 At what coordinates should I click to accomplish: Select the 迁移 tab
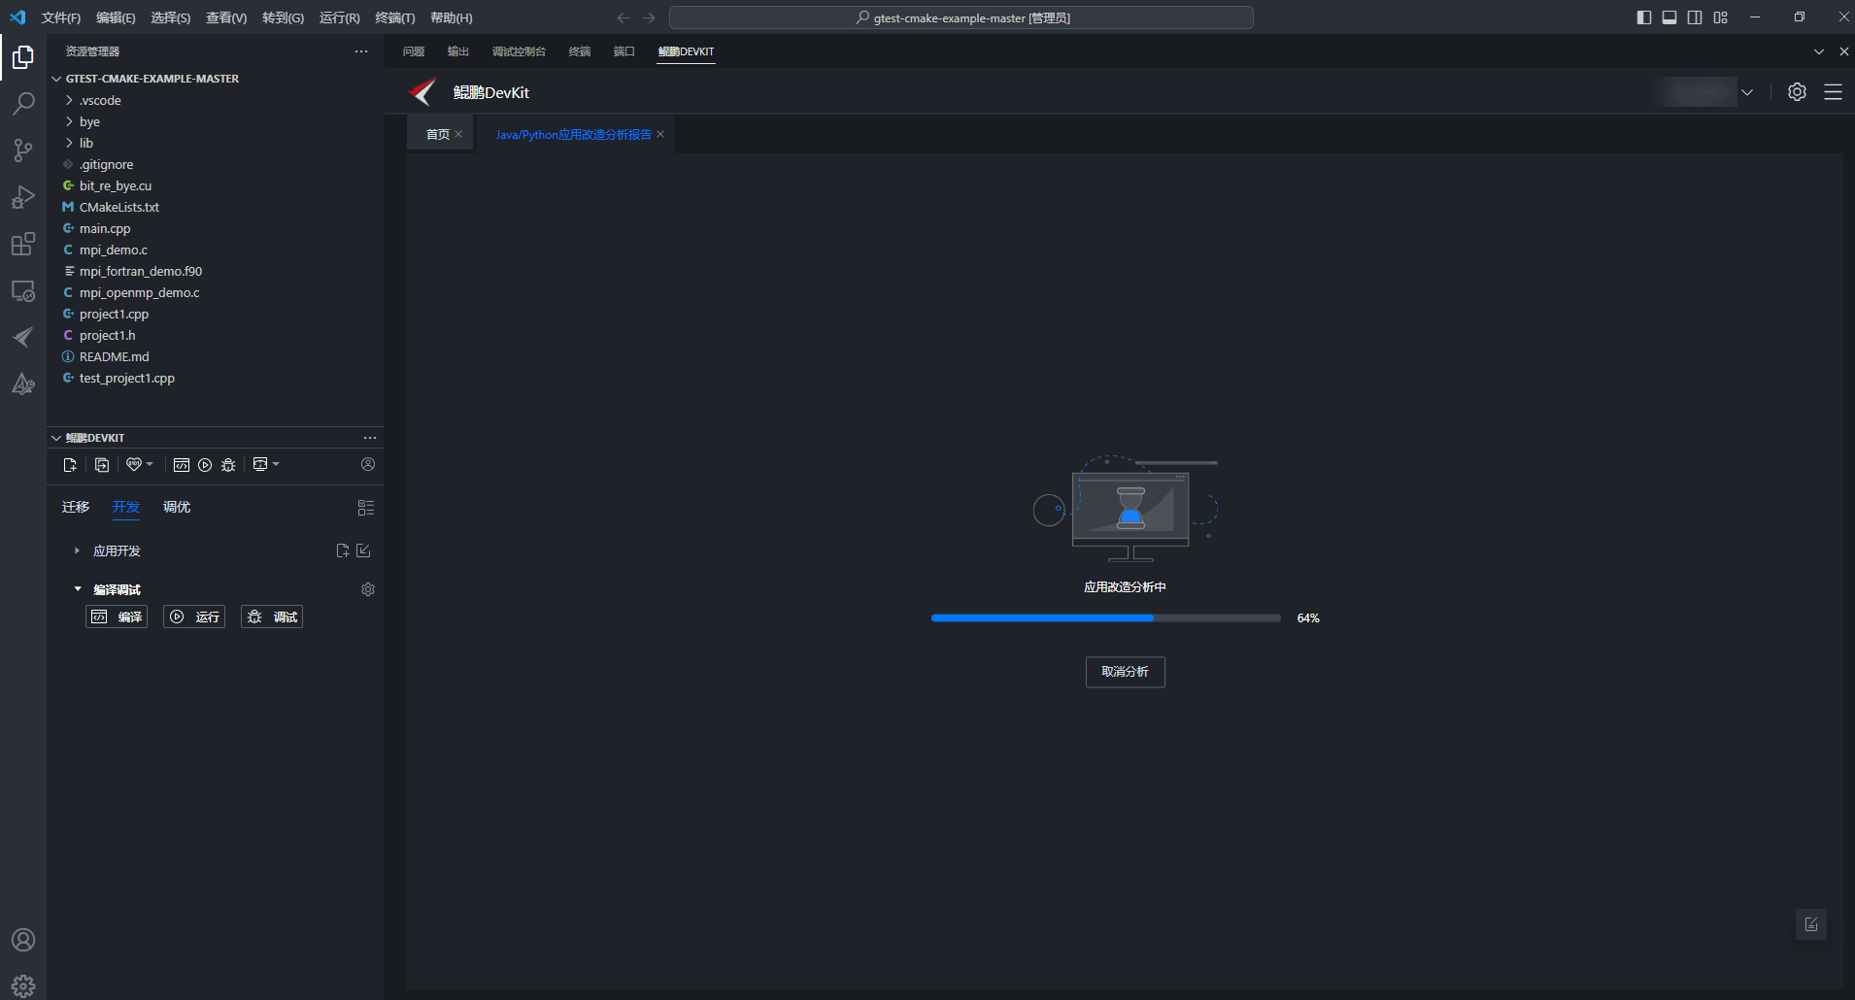75,507
